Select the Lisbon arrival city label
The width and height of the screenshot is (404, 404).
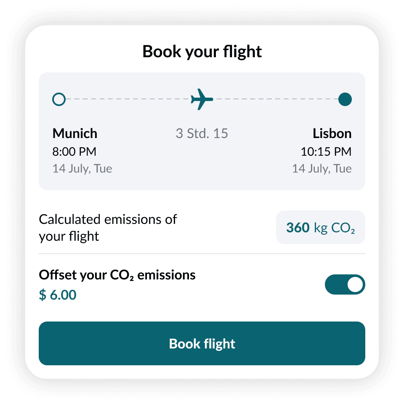point(332,133)
